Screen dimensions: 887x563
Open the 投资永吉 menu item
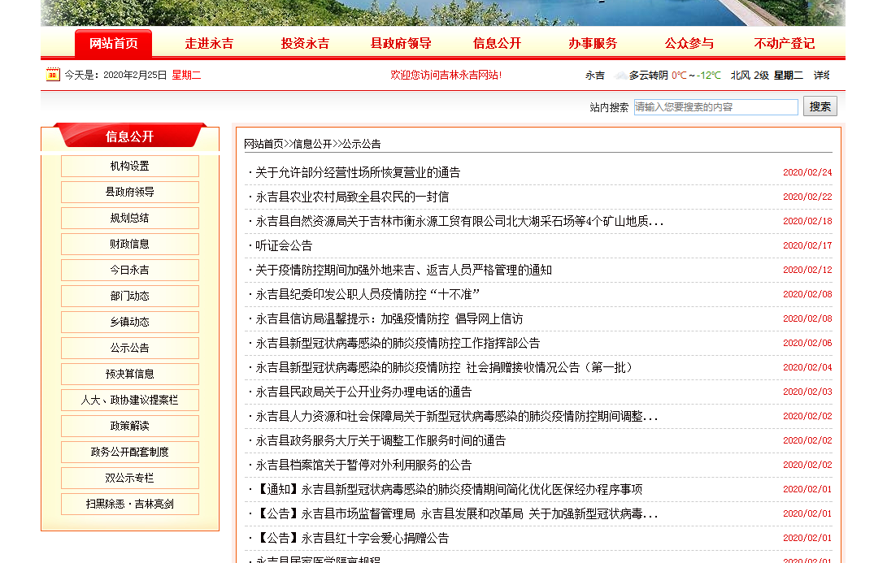click(305, 44)
